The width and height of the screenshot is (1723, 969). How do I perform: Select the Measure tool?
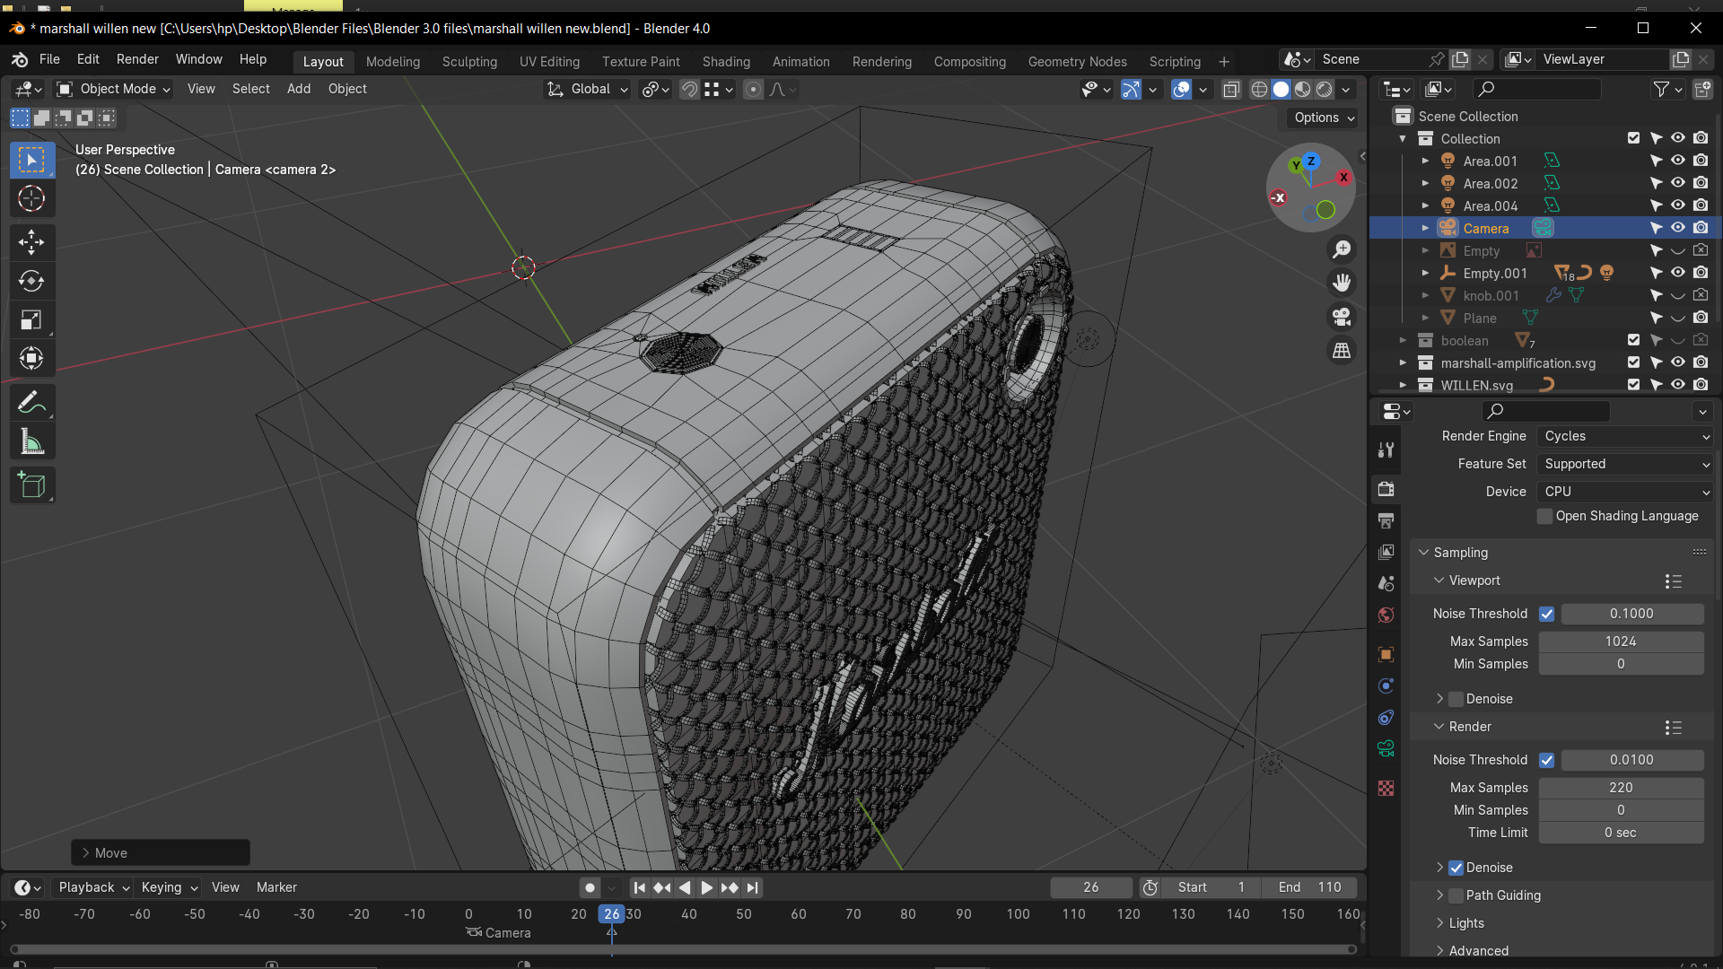coord(31,441)
